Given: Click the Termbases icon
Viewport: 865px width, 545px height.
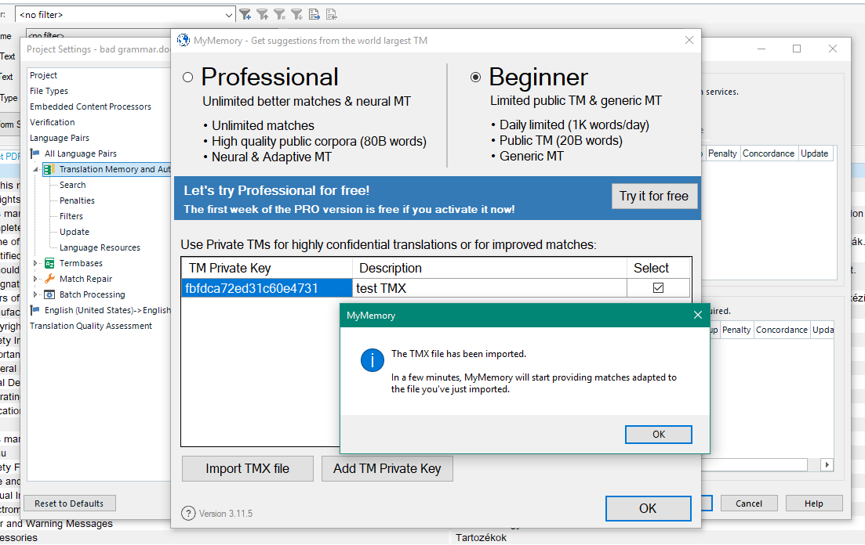Looking at the screenshot, I should pos(49,263).
